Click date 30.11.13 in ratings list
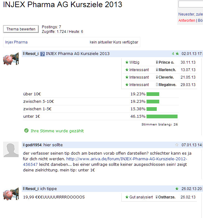 click(x=188, y=62)
